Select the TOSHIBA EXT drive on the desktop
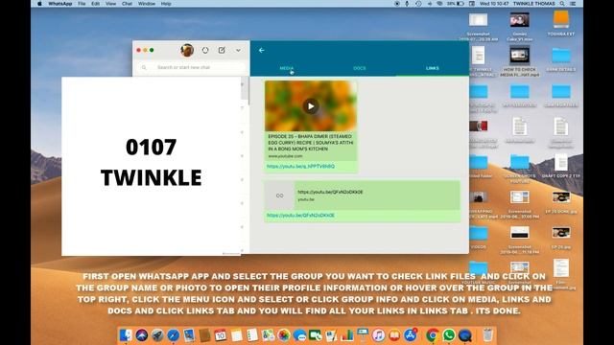Image resolution: width=614 pixels, height=345 pixels. (x=560, y=23)
